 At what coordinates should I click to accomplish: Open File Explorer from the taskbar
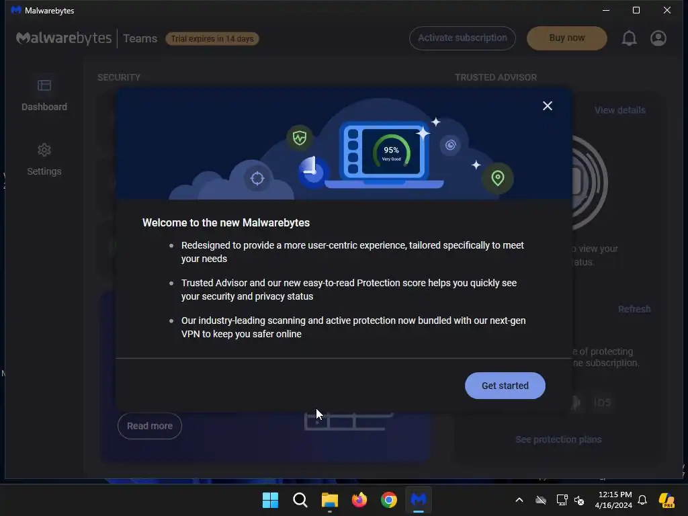pos(329,500)
